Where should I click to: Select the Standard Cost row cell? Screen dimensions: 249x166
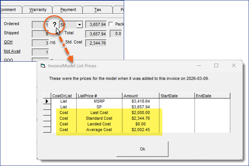pos(99,118)
